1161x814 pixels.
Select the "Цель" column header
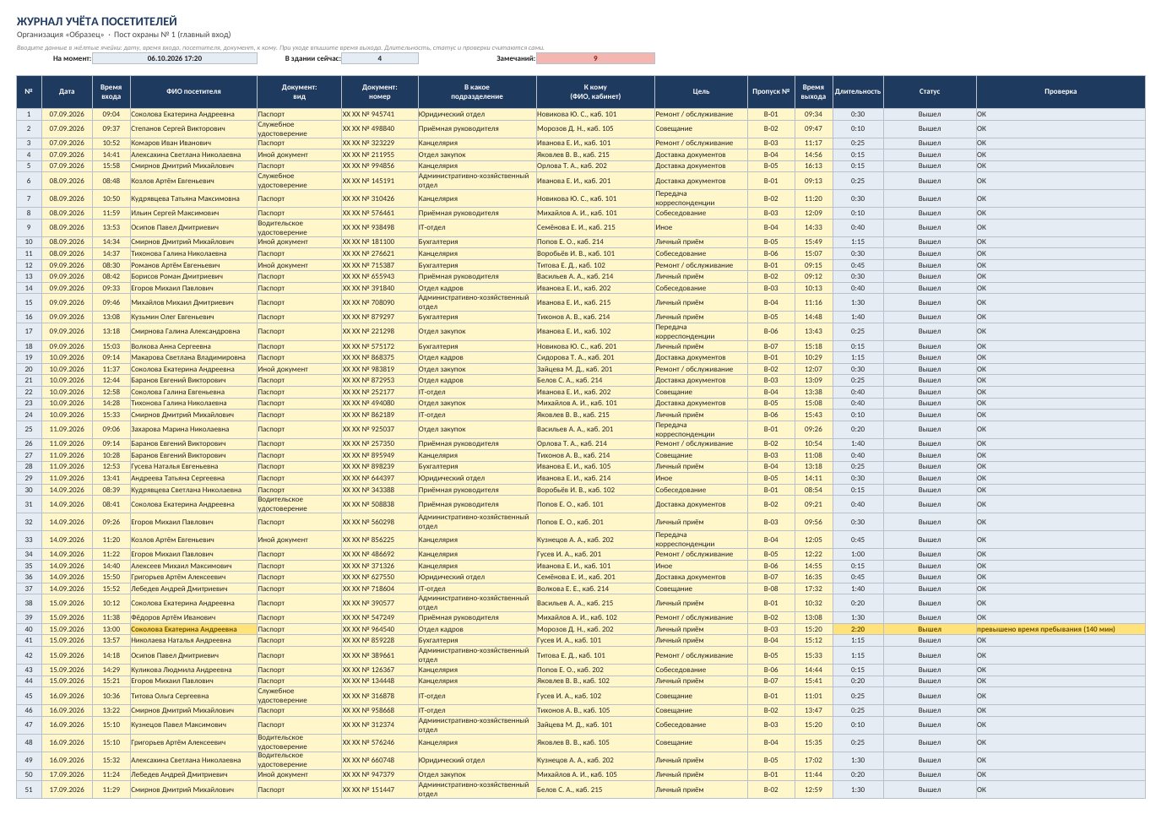(x=701, y=91)
